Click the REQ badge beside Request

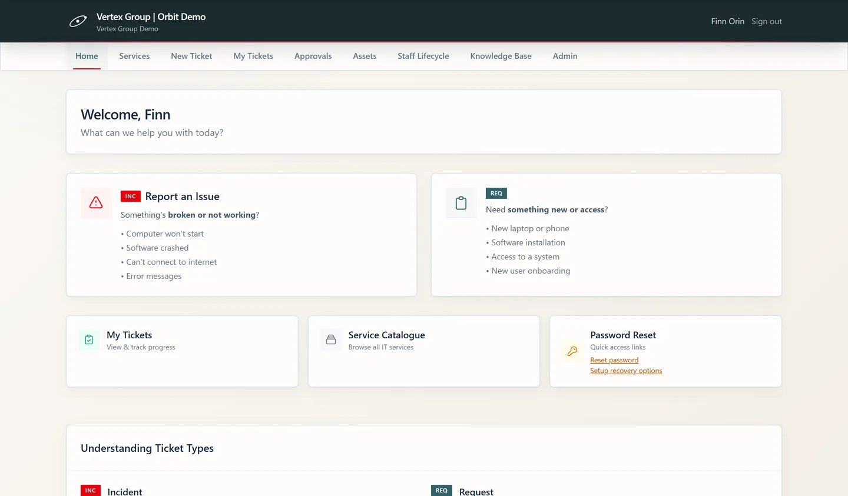442,491
